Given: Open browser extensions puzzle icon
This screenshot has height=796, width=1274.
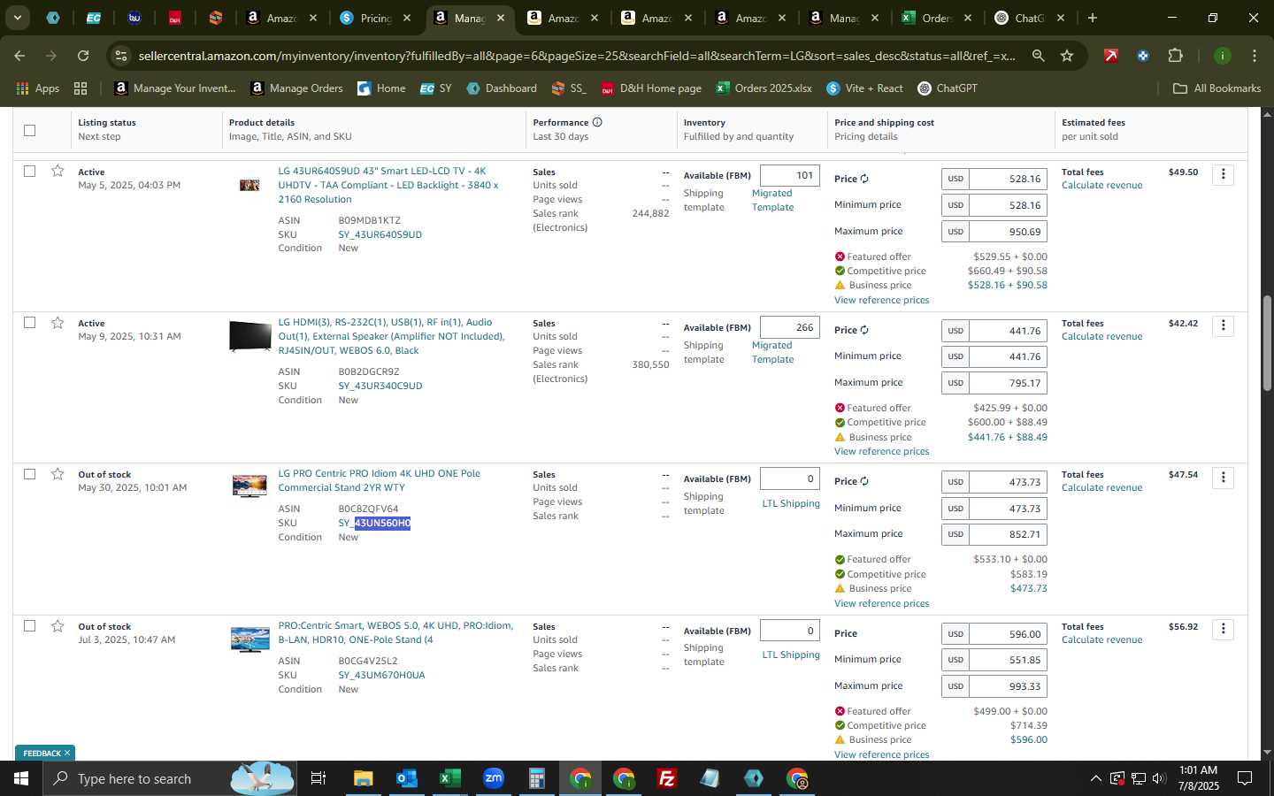Looking at the screenshot, I should pos(1175,56).
